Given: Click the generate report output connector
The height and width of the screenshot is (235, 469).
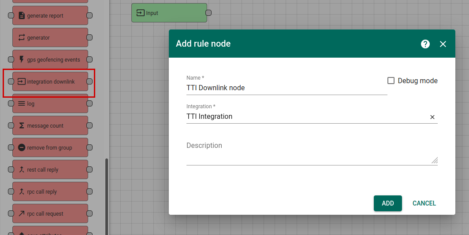Looking at the screenshot, I should pyautogui.click(x=89, y=15).
